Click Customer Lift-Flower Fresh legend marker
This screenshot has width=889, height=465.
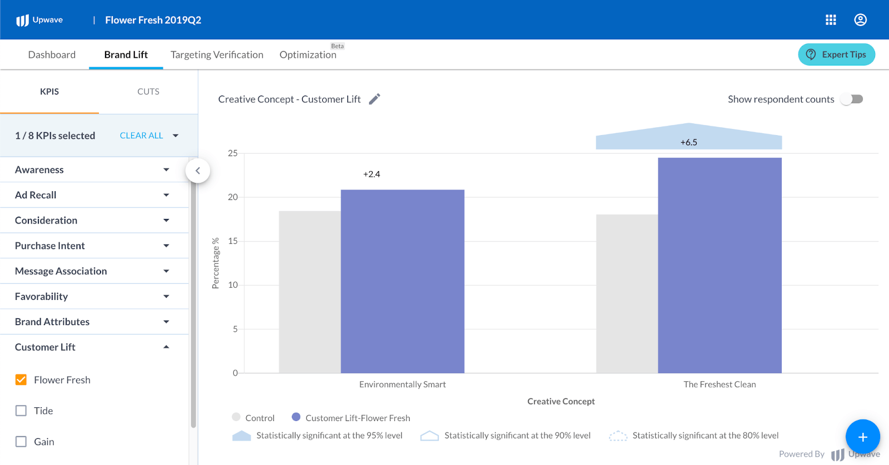coord(296,417)
